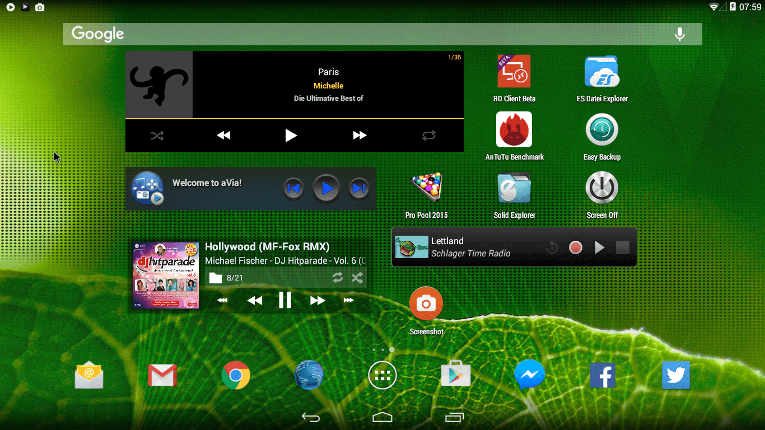765x430 pixels.
Task: Open the folder icon next to 8/21
Action: [x=216, y=278]
